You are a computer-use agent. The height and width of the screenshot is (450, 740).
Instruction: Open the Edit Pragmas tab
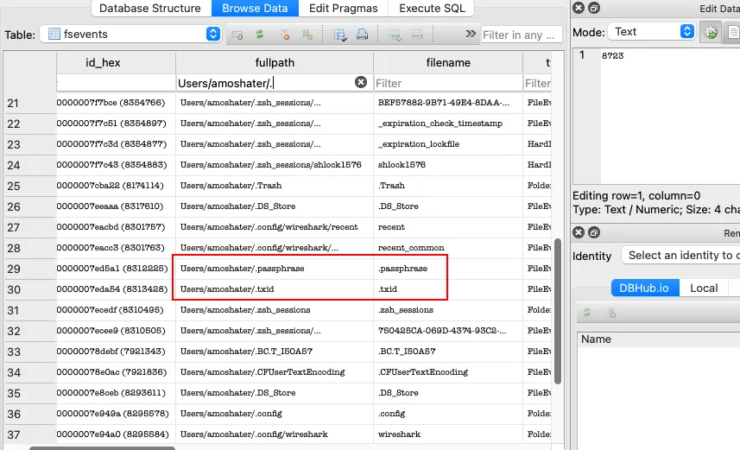click(343, 8)
